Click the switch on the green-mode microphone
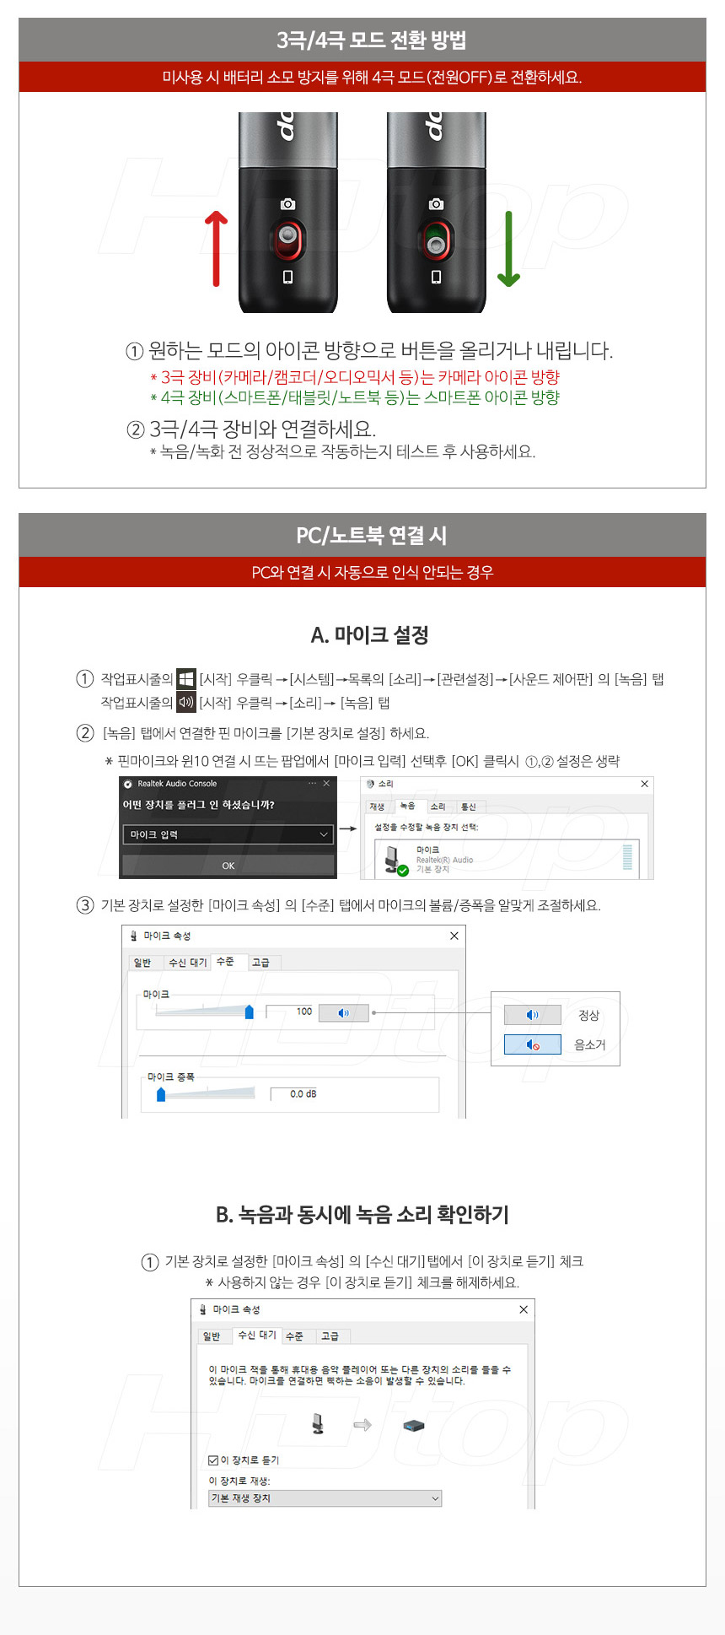This screenshot has height=1635, width=725. pos(436,242)
